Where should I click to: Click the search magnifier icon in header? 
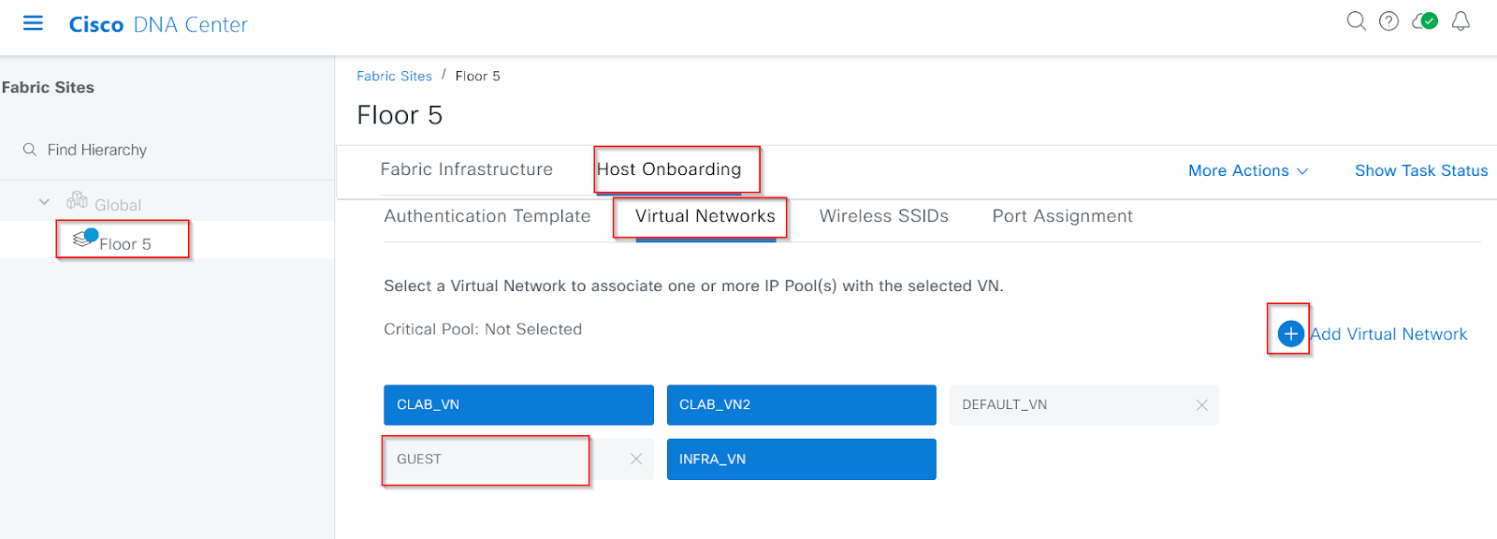[x=1356, y=21]
